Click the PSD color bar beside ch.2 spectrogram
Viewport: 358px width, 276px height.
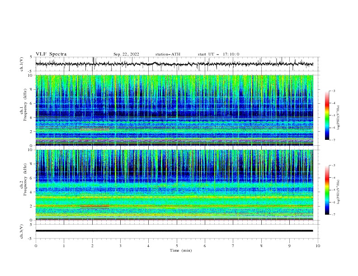coord(327,190)
